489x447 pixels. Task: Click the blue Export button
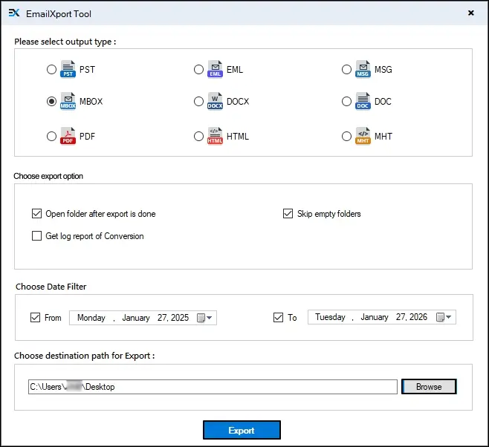point(242,430)
